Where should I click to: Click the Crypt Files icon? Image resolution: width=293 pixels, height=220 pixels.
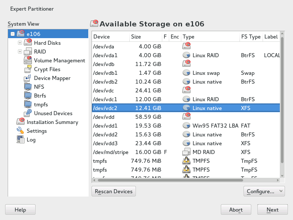[28, 69]
